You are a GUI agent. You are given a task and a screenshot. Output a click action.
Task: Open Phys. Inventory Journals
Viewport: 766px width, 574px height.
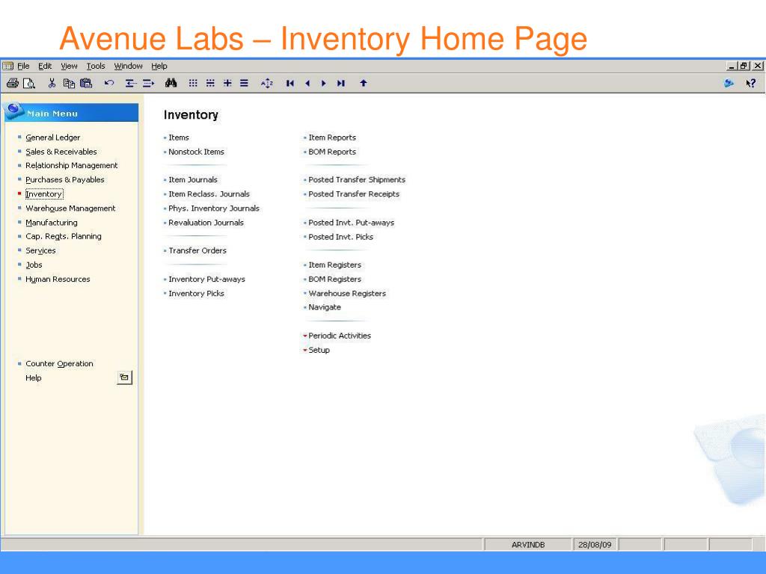(213, 209)
